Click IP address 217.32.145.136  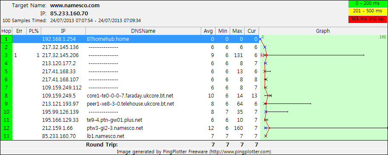(60, 47)
